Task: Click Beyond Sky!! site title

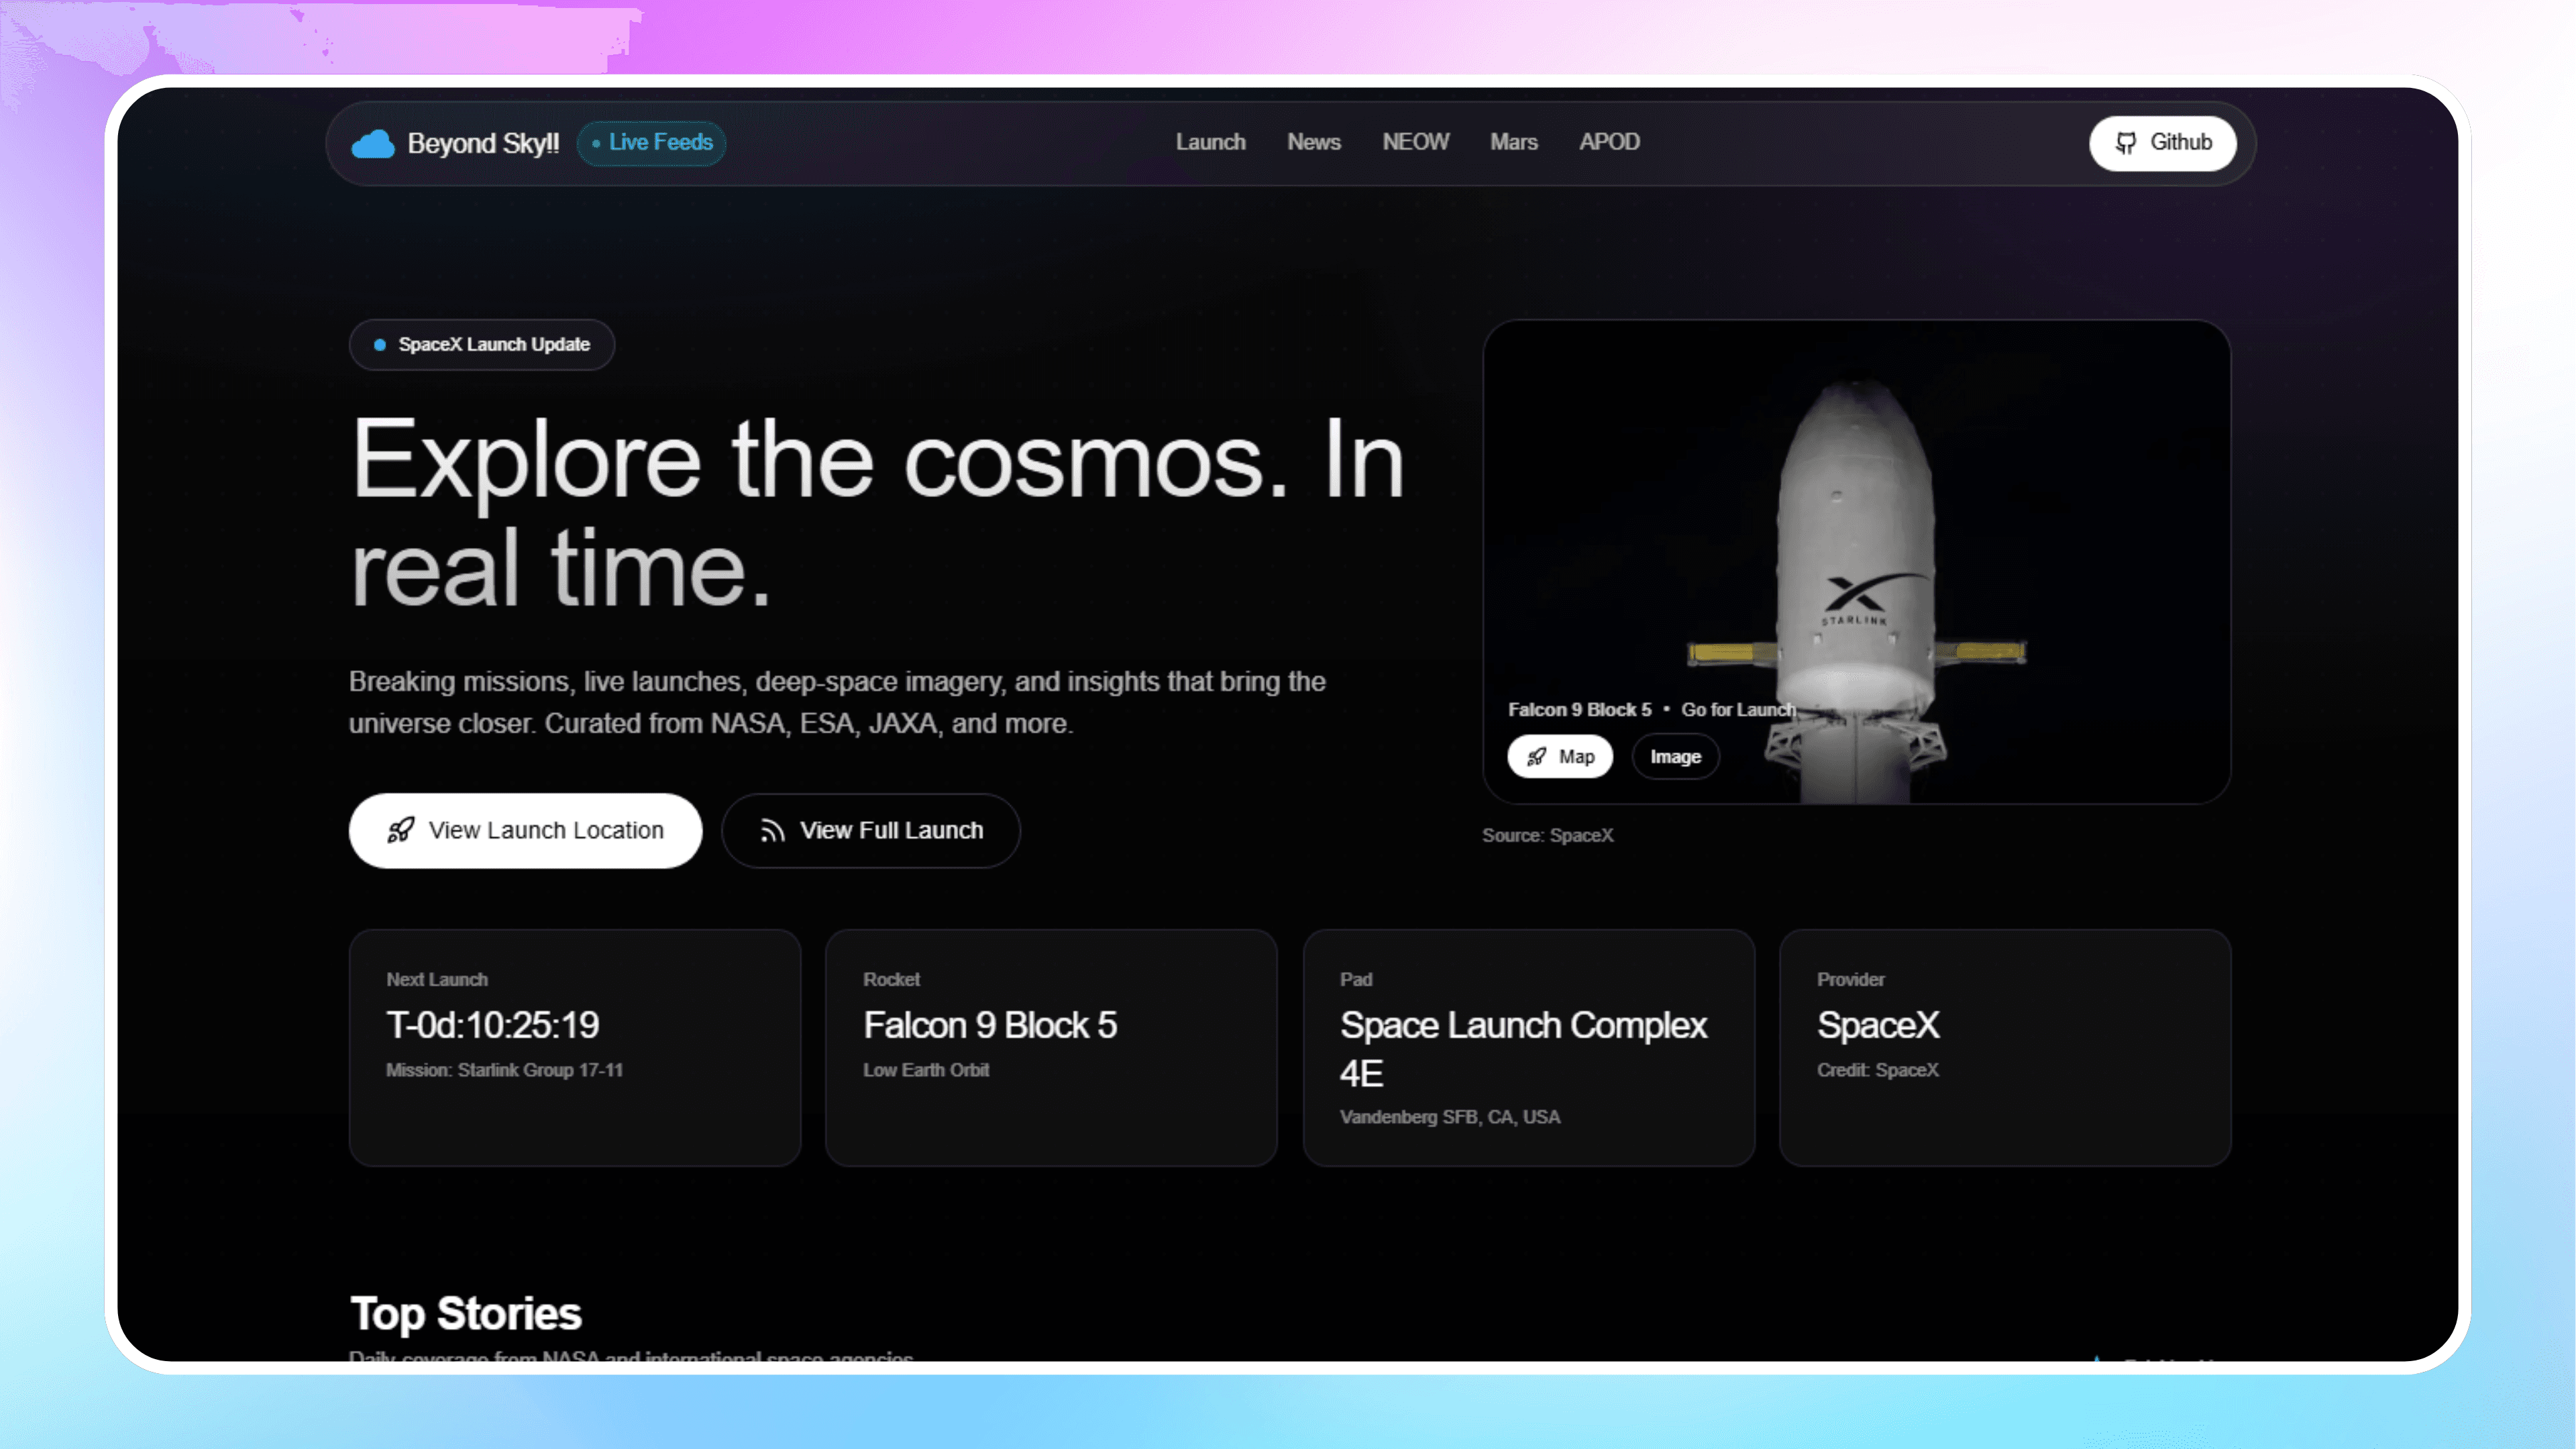Action: point(483,143)
